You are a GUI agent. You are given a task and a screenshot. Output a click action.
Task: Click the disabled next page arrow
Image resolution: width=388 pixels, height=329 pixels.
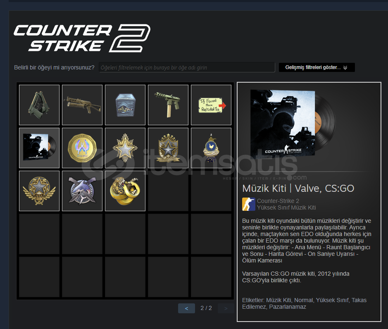tap(226, 308)
